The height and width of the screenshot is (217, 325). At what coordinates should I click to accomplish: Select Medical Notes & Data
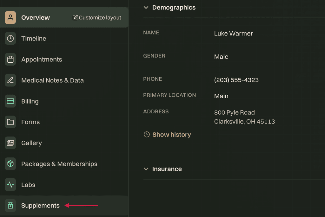click(52, 80)
